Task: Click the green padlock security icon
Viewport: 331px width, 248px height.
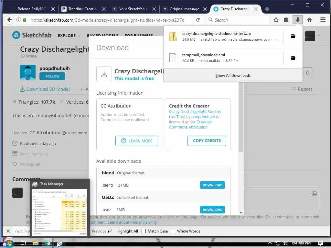Action: [25, 20]
